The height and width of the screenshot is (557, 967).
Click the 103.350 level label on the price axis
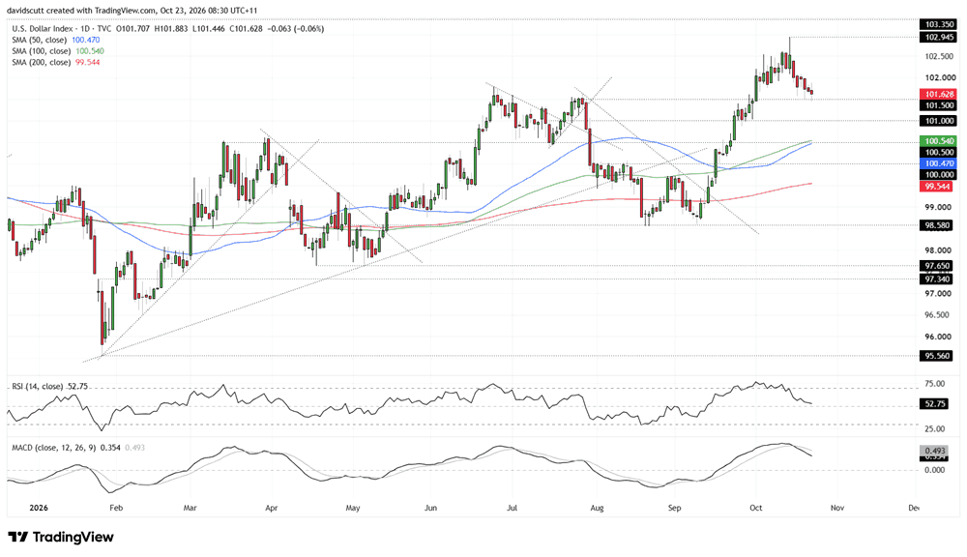[937, 25]
